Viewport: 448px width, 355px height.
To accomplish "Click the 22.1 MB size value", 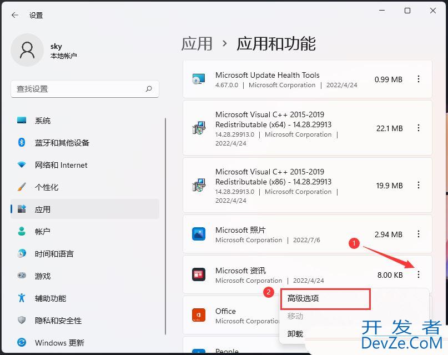I will coord(389,128).
